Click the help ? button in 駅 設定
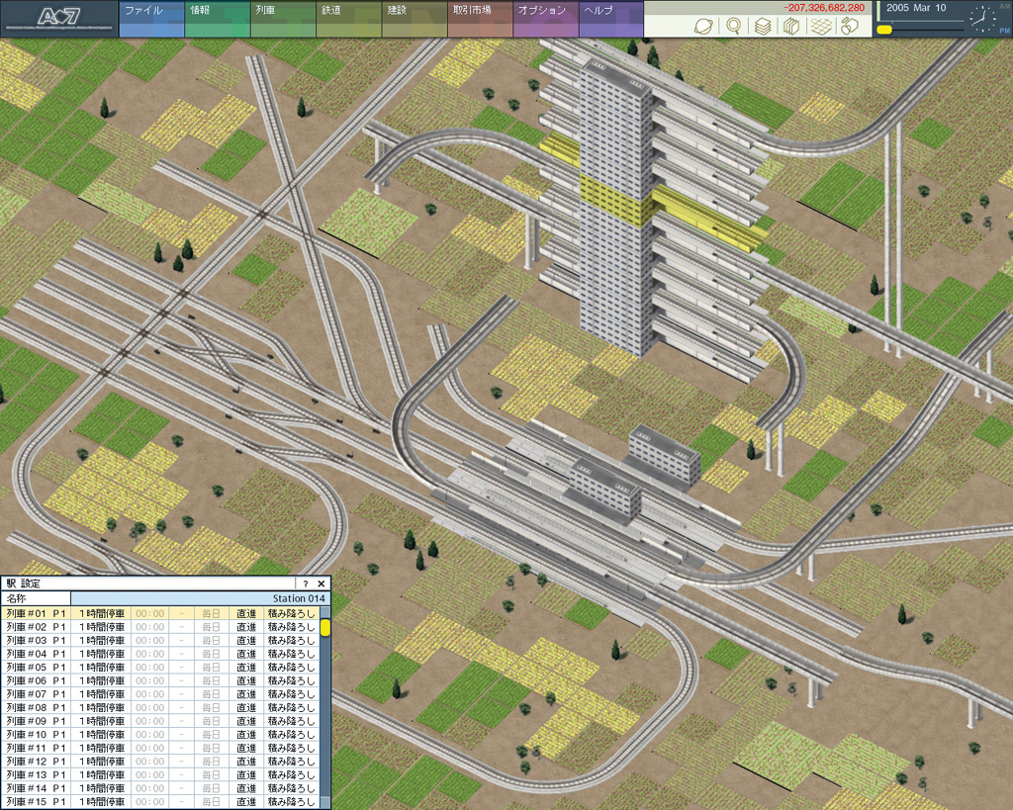Viewport: 1013px width, 810px height. pos(306,584)
